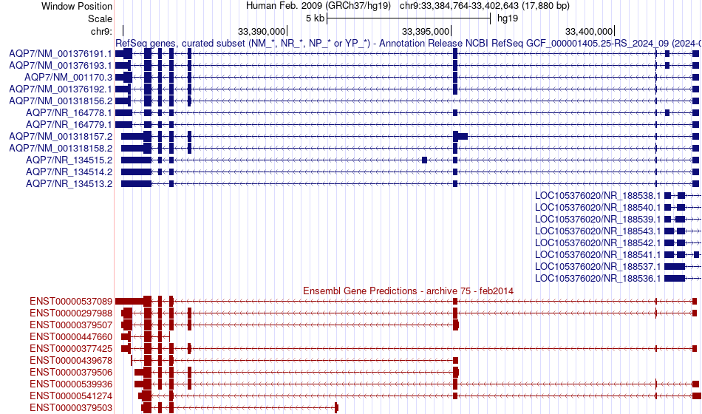Open the RefSeq genes curated subset track title
The height and width of the screenshot is (414, 702).
tap(409, 44)
